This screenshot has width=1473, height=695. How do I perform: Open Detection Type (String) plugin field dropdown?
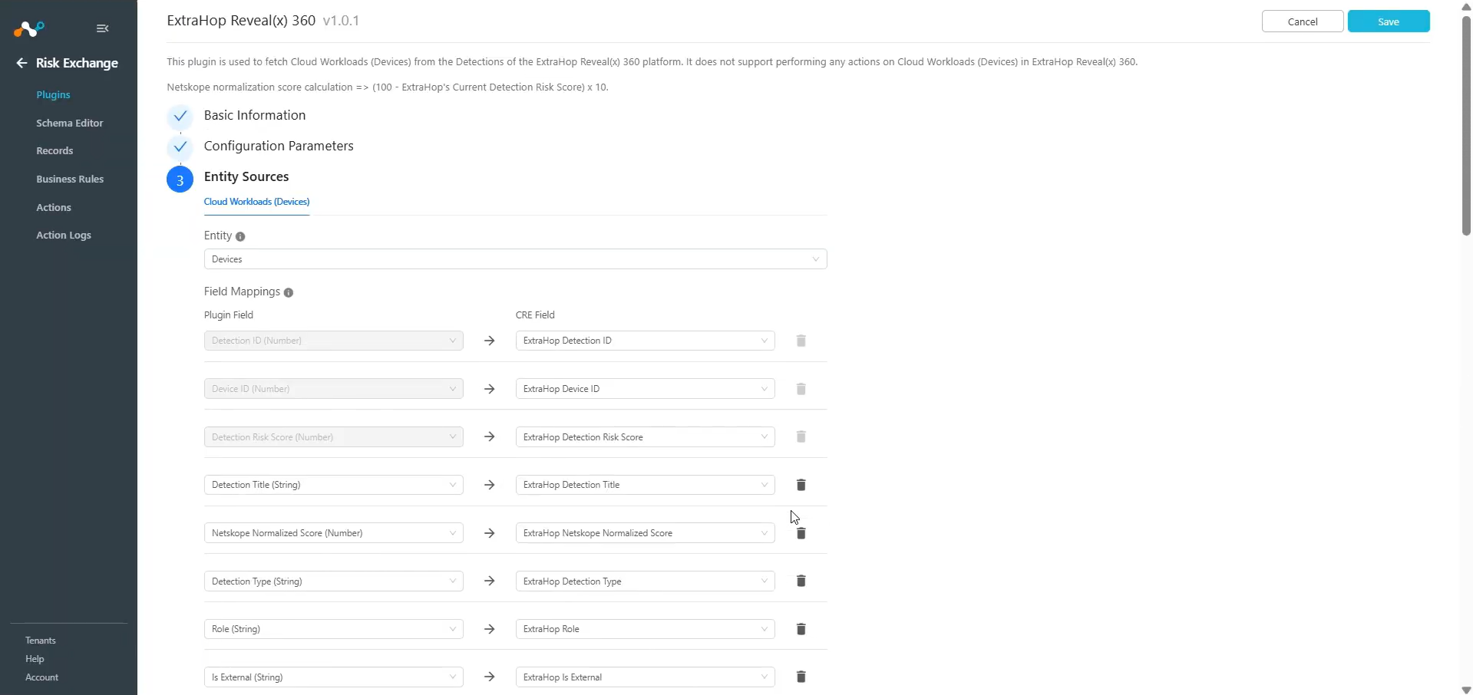click(333, 581)
